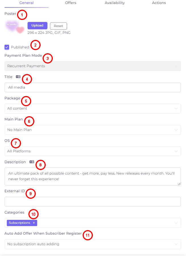The height and width of the screenshot is (256, 186).
Task: Expand the Categories dropdown chevron
Action: point(176,223)
